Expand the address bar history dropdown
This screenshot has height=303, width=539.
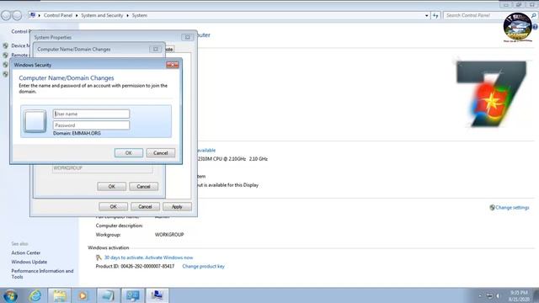[x=427, y=15]
